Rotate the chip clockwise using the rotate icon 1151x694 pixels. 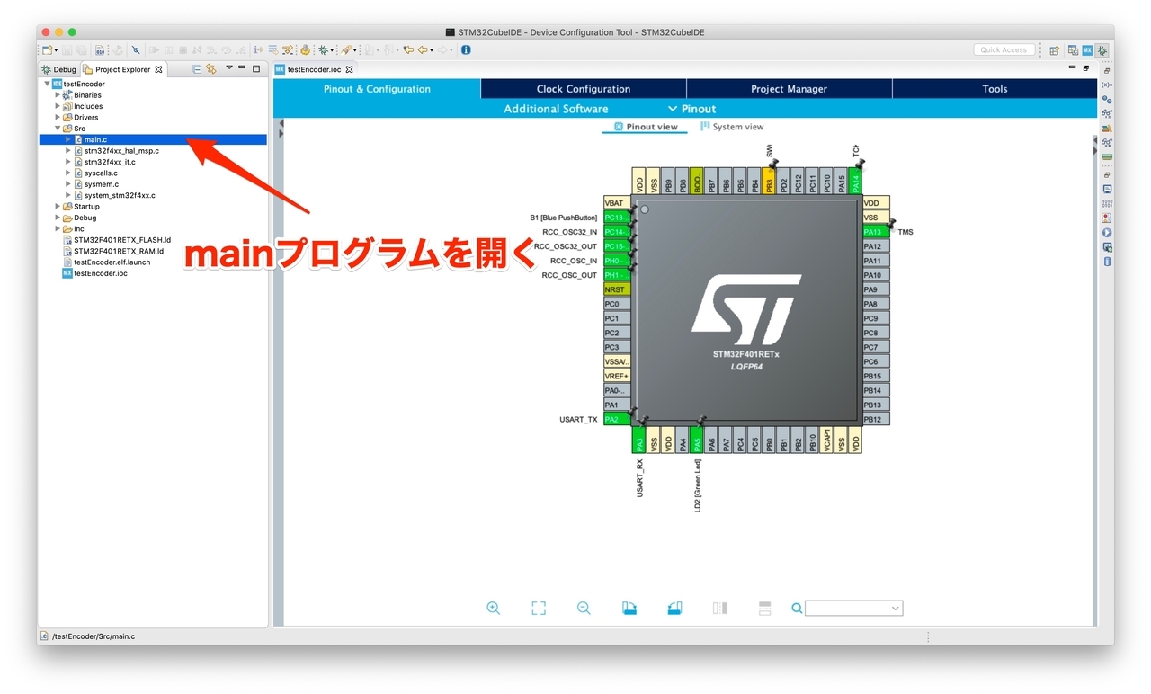629,608
